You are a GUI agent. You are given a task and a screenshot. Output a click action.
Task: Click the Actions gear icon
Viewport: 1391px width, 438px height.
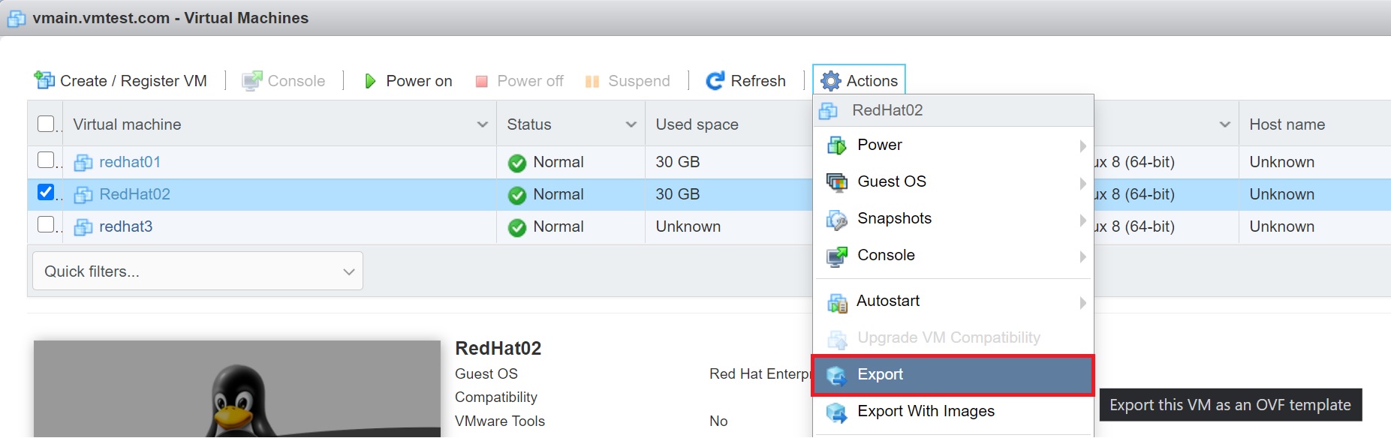point(830,81)
